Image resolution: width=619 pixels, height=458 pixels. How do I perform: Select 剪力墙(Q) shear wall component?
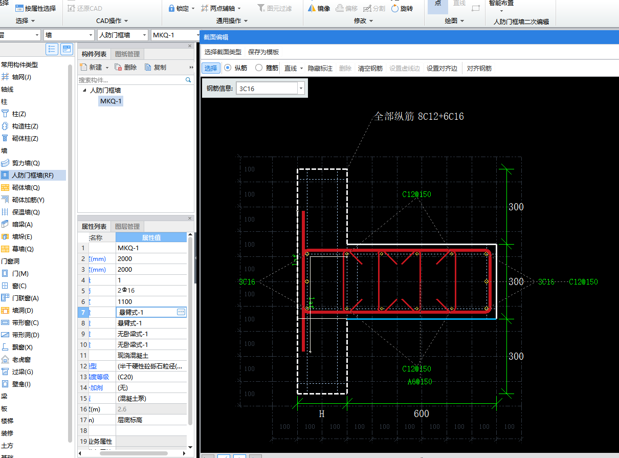click(x=20, y=163)
